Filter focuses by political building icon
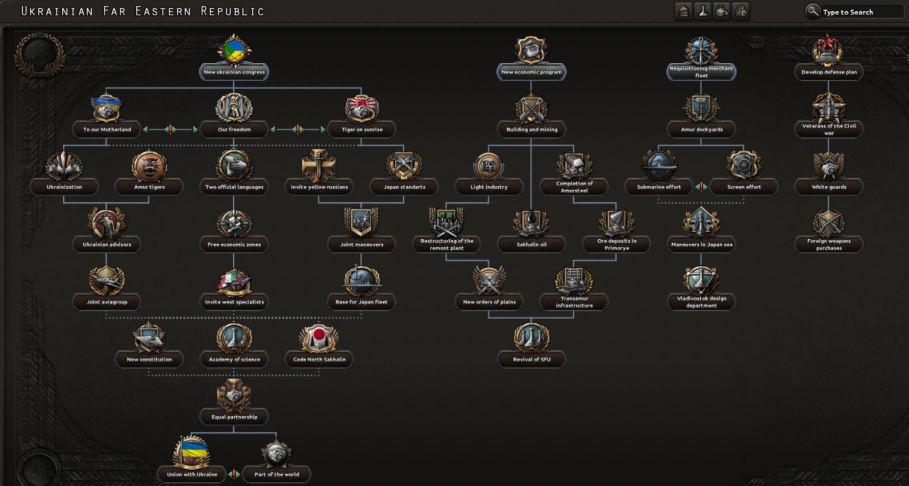 [683, 11]
